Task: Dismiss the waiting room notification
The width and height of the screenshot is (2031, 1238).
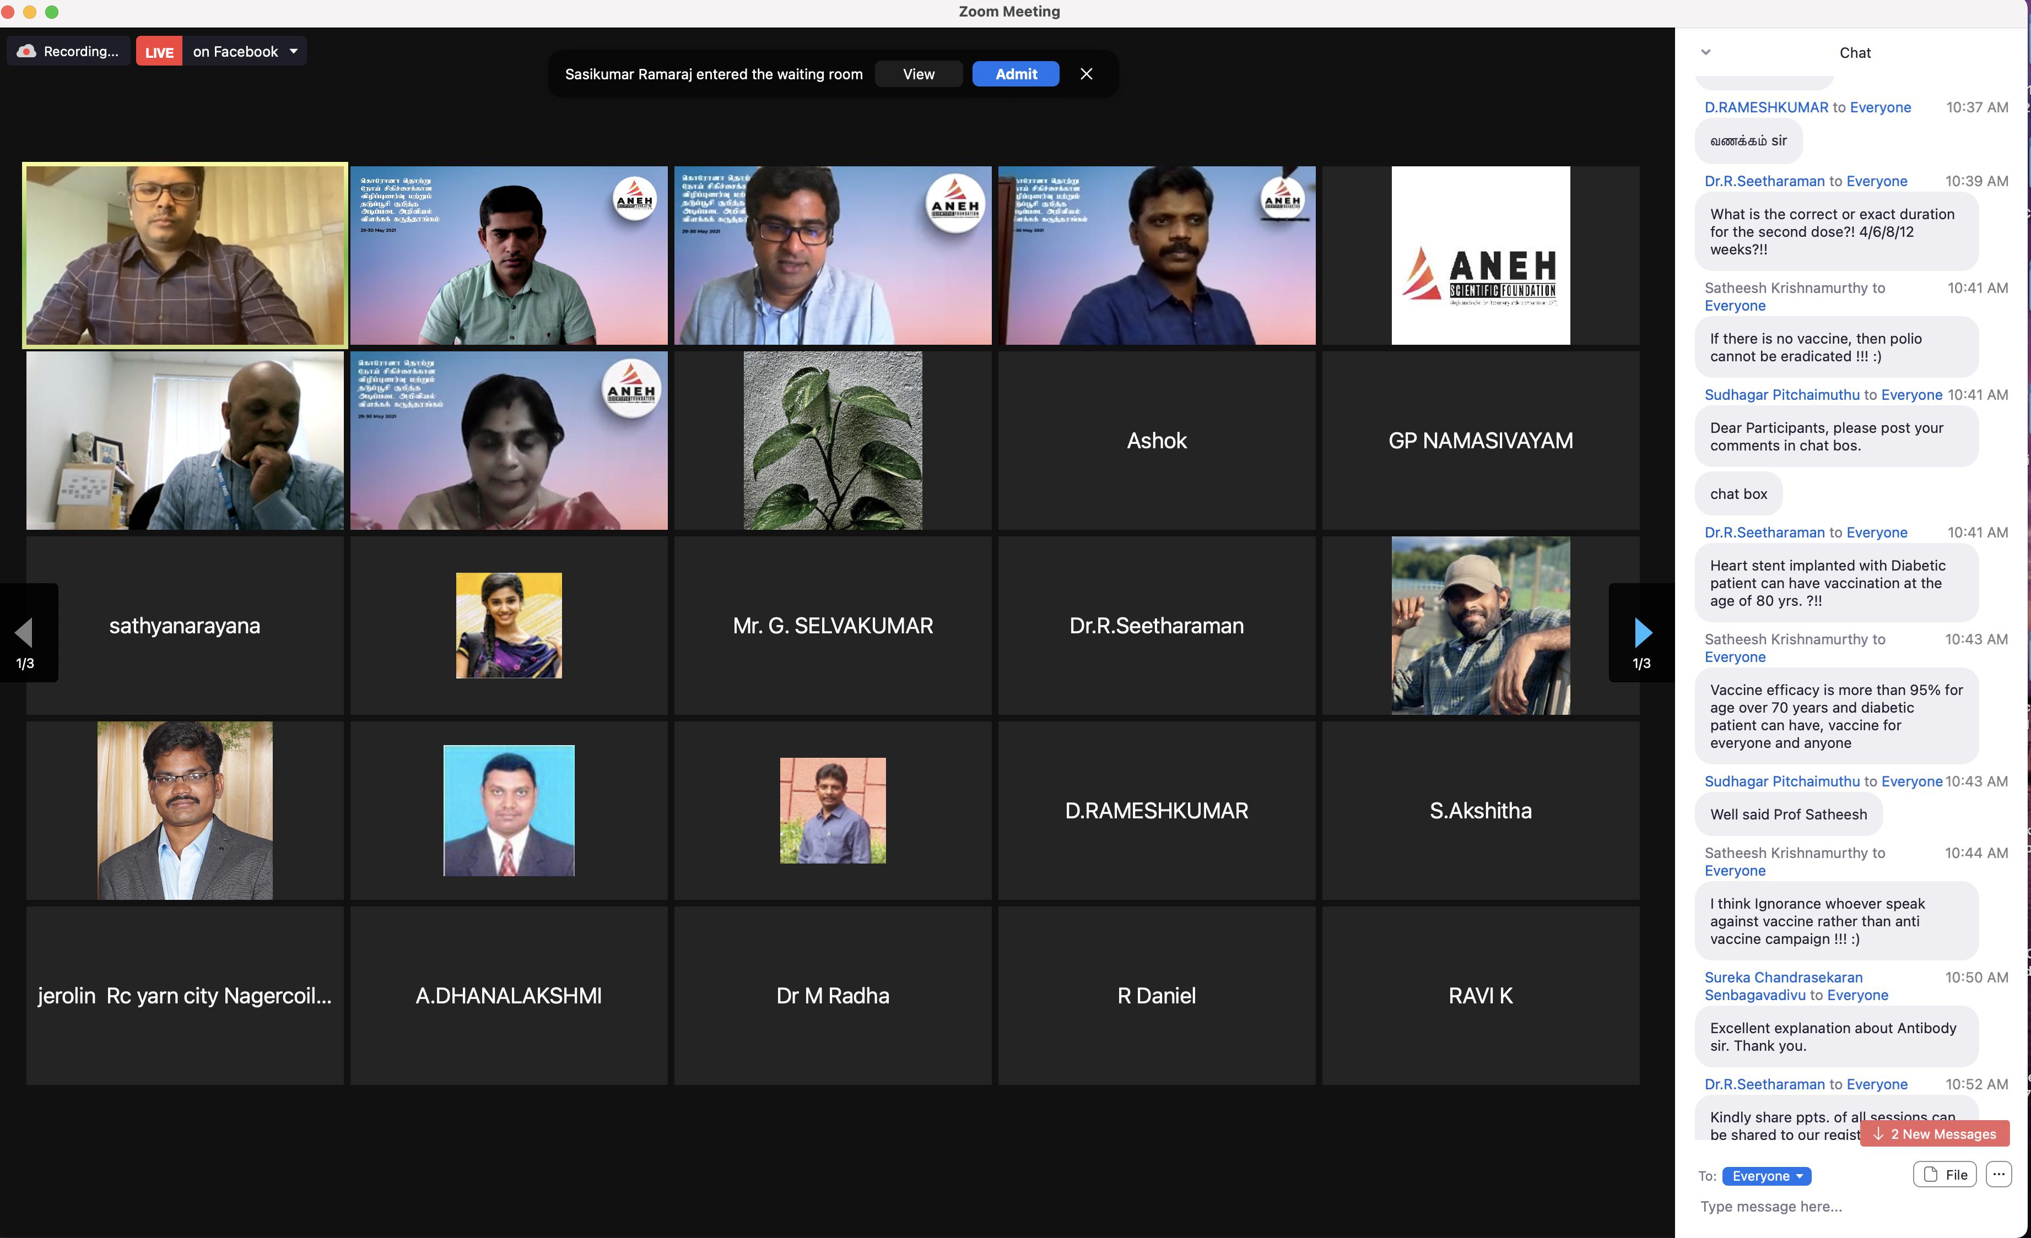Action: [1087, 74]
